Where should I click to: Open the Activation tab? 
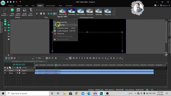click(x=69, y=6)
